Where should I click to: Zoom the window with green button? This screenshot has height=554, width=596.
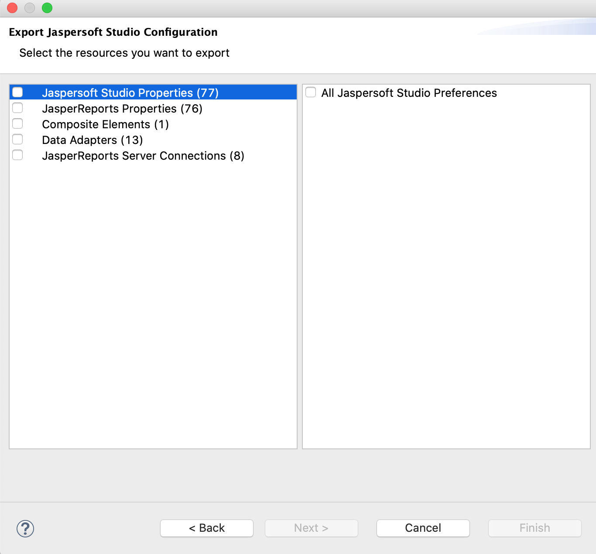[47, 8]
